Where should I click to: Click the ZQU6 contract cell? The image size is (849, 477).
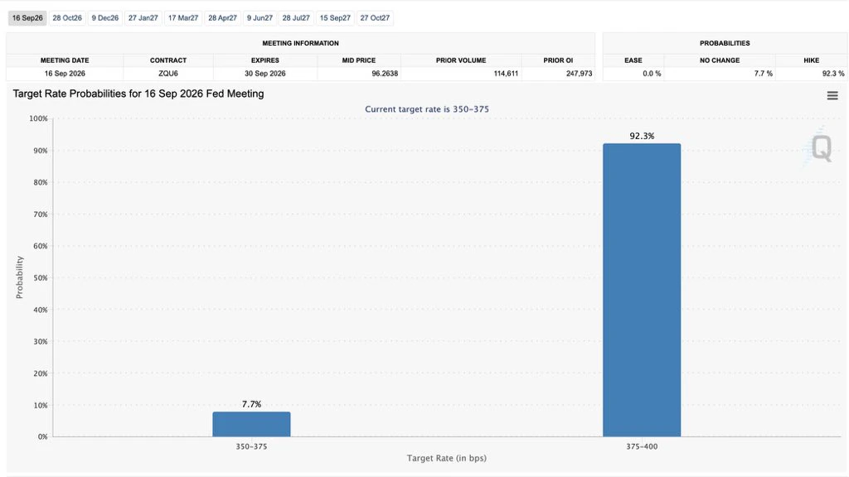pyautogui.click(x=167, y=74)
